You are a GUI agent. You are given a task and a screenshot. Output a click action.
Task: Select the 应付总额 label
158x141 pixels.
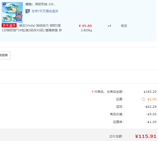[116, 137]
